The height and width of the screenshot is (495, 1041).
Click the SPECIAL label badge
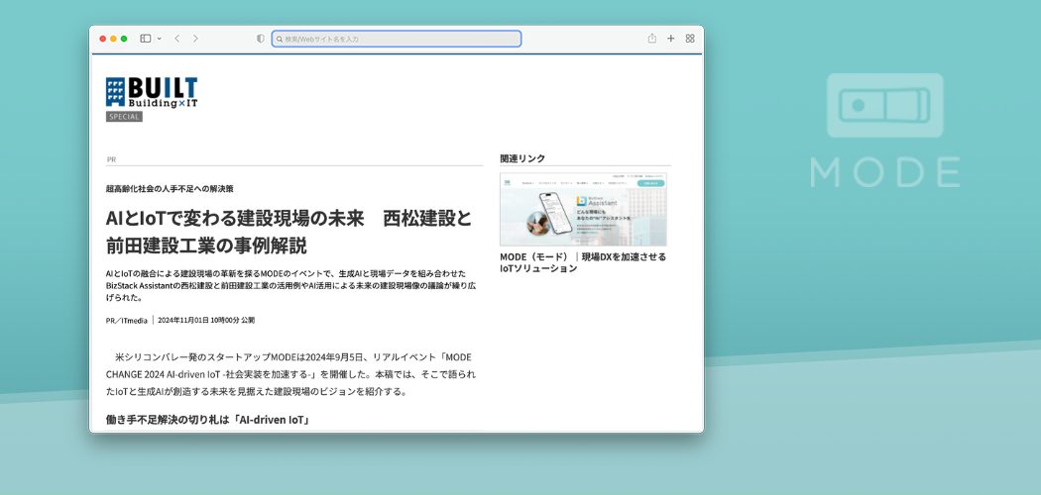click(x=124, y=117)
